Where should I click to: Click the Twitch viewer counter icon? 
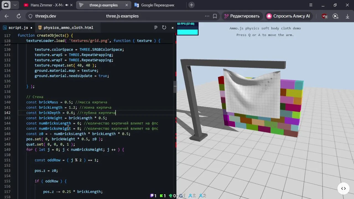coord(152,196)
